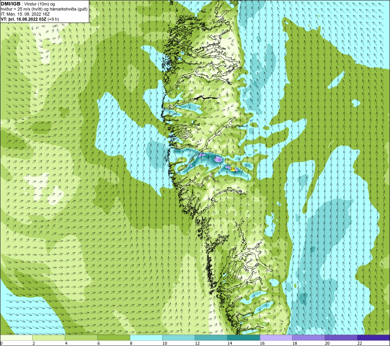Image resolution: width=390 pixels, height=346 pixels.
Task: Click the legend scale label '14'
Action: [x=230, y=343]
